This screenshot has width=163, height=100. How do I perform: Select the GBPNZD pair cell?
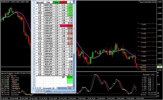[48, 54]
